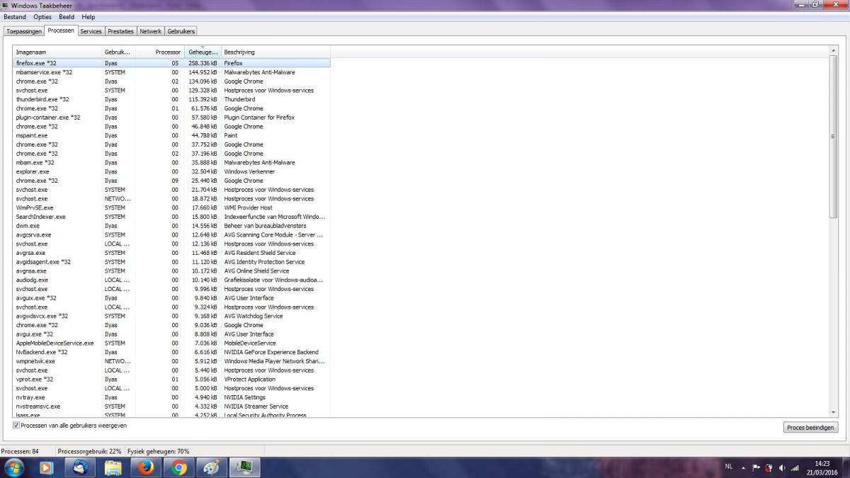Click 'Fysiek geheugen: 70%' in status bar
The width and height of the screenshot is (850, 478).
pos(159,451)
